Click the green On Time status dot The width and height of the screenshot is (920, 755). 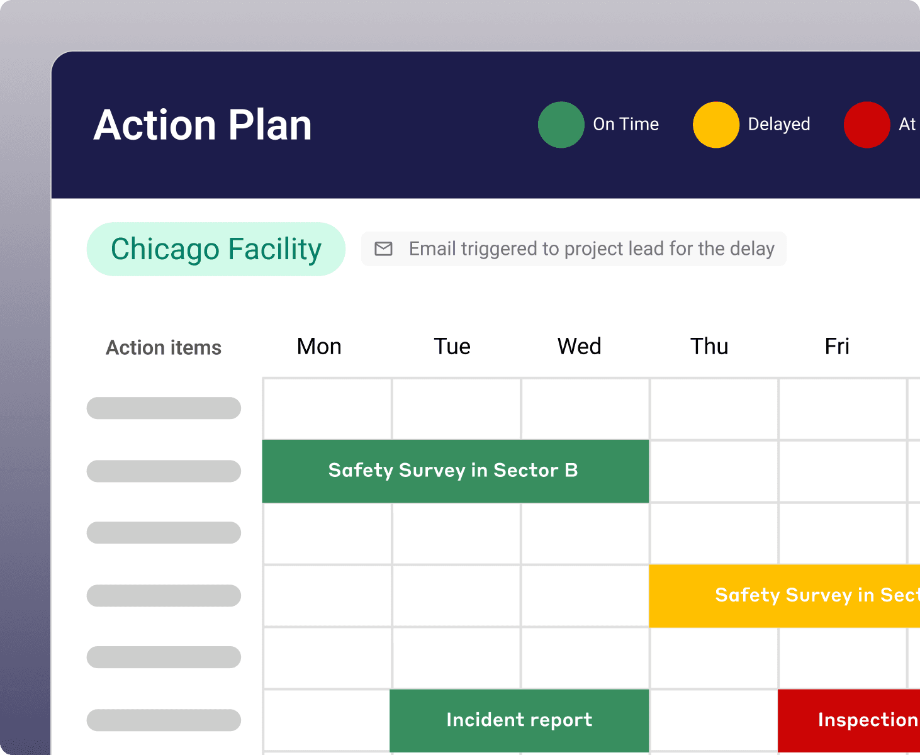pyautogui.click(x=561, y=125)
